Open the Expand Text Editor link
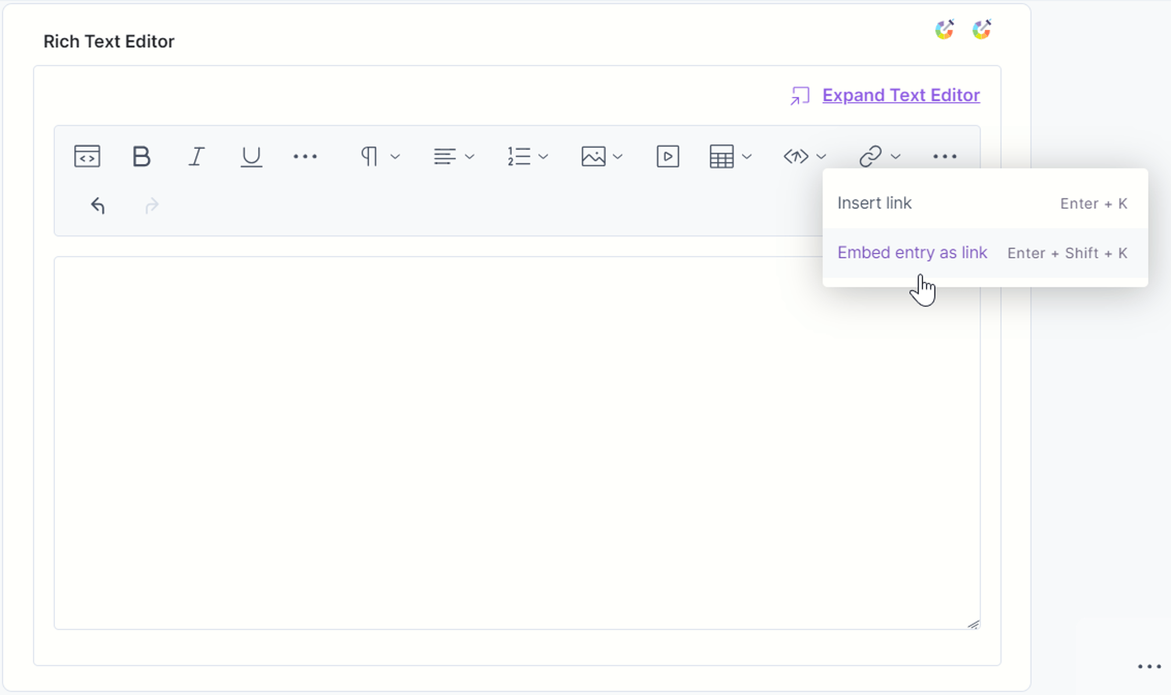This screenshot has width=1171, height=695. tap(901, 95)
